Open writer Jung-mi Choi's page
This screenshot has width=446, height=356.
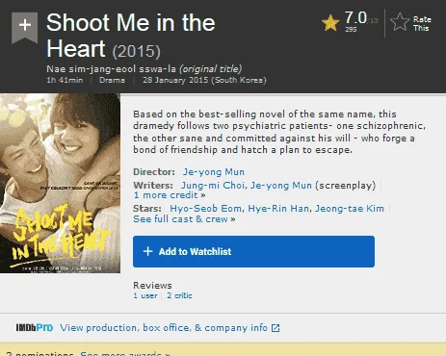point(214,186)
